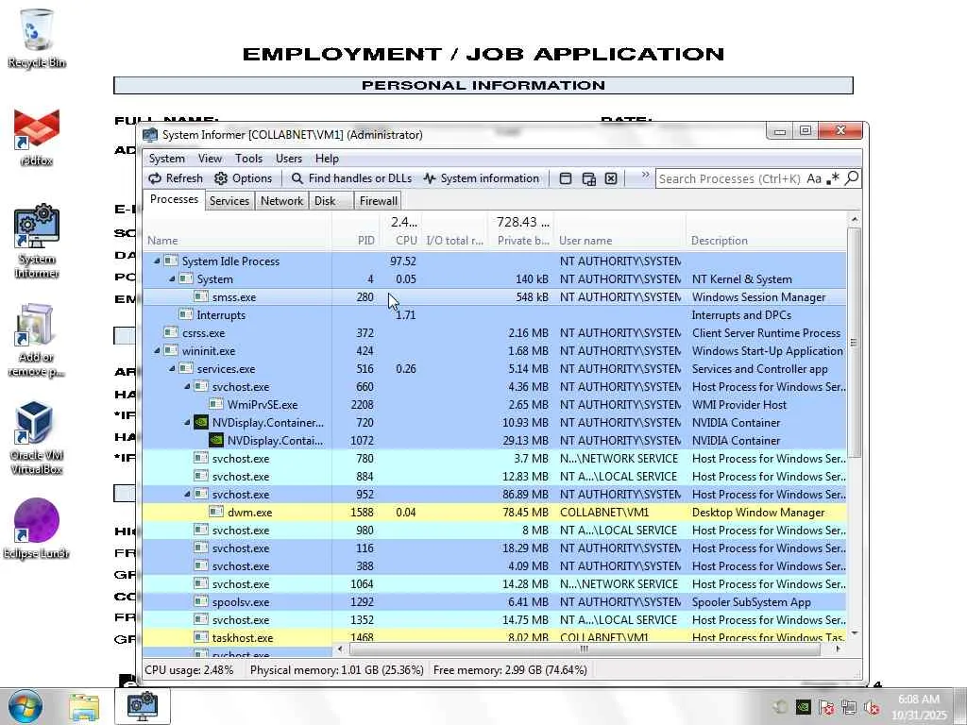The width and height of the screenshot is (967, 725).
Task: Switch to the Network tab
Action: (281, 201)
